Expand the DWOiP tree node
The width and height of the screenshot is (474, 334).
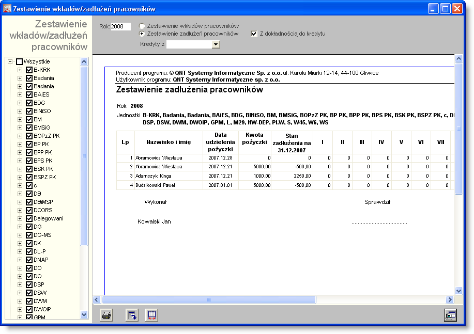pyautogui.click(x=20, y=309)
